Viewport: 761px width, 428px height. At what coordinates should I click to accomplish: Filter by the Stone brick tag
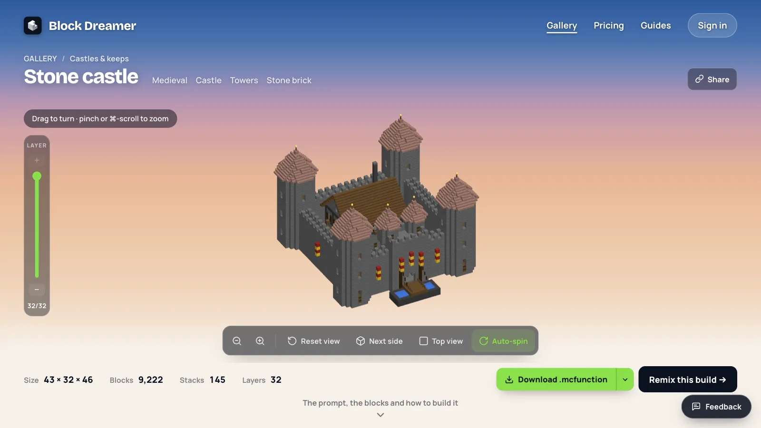[289, 80]
